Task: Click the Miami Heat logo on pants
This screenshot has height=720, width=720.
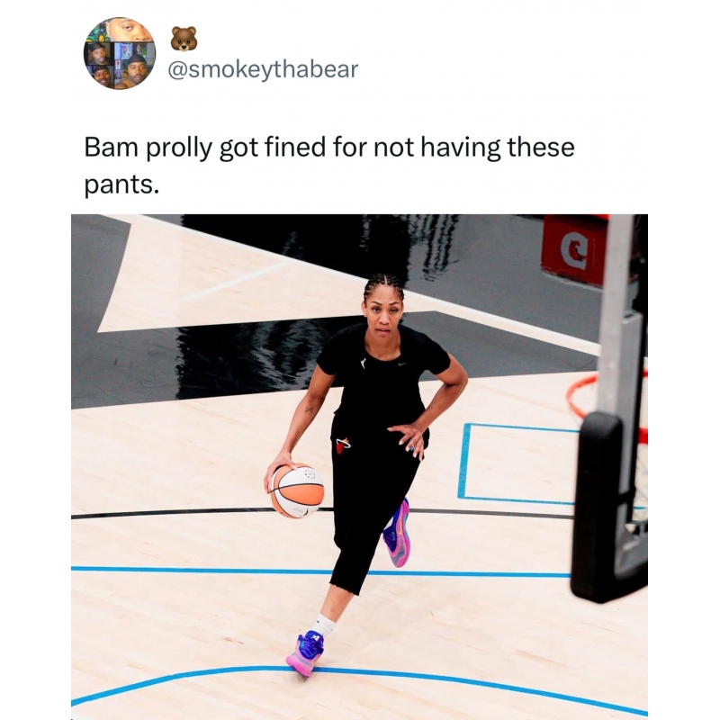Action: click(x=342, y=445)
